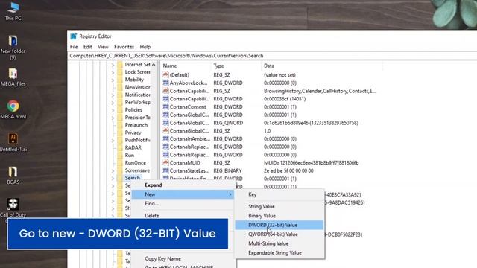Viewport: 477px width, 268px height.
Task: Click the Privacy folder icon
Action: (x=120, y=133)
